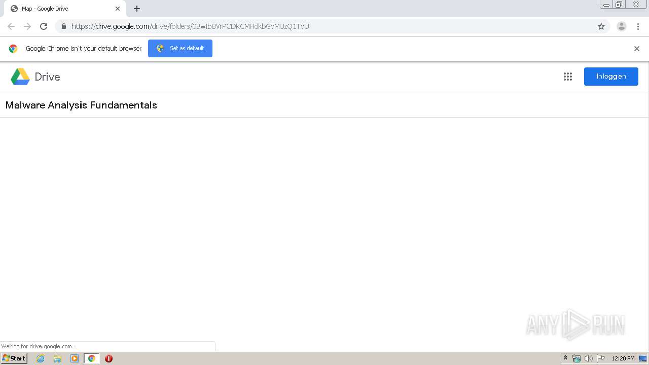Click the red antivirus taskbar icon

coord(109,358)
